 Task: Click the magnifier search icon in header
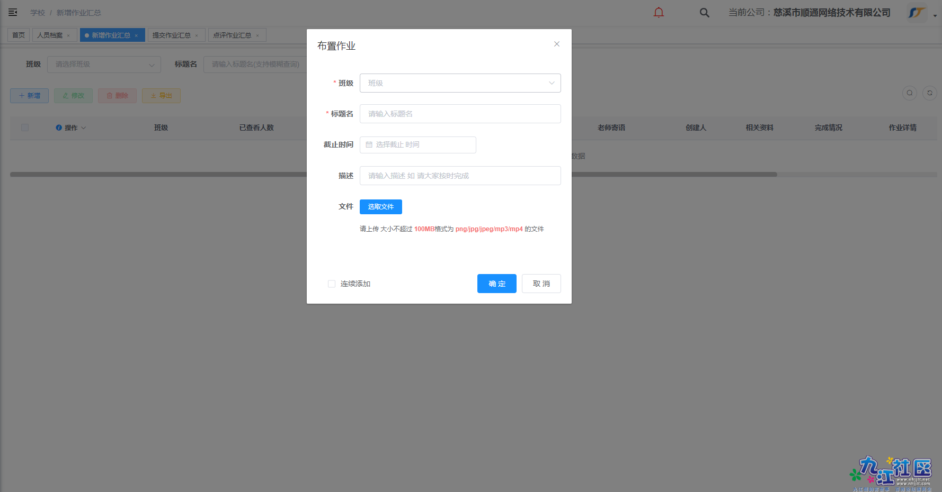[704, 13]
